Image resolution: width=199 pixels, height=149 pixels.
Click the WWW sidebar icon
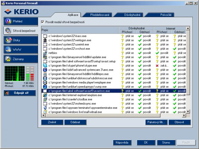[x=8, y=49]
